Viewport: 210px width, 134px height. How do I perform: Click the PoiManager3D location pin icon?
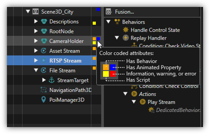point(44,100)
